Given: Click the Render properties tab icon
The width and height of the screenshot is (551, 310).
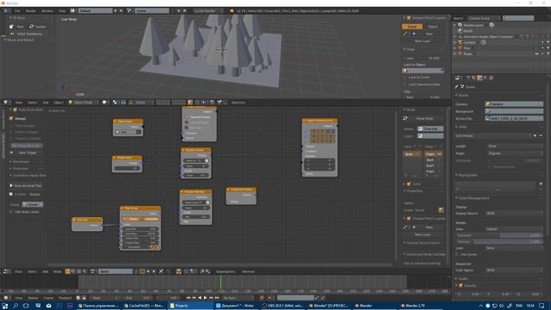Looking at the screenshot, I should point(467,77).
